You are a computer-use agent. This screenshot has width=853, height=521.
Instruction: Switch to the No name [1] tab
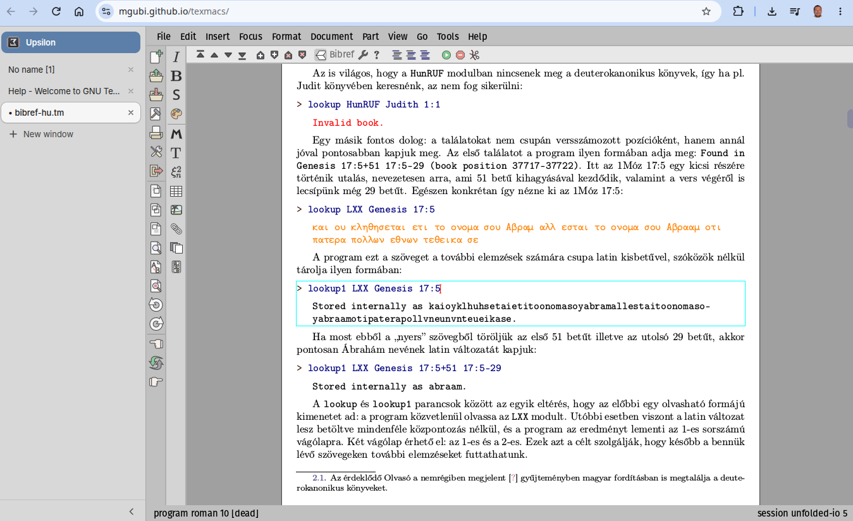(x=71, y=70)
